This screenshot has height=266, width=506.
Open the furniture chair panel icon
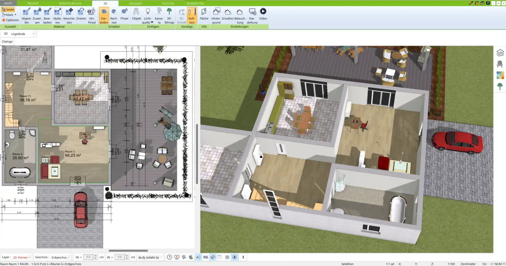[500, 64]
